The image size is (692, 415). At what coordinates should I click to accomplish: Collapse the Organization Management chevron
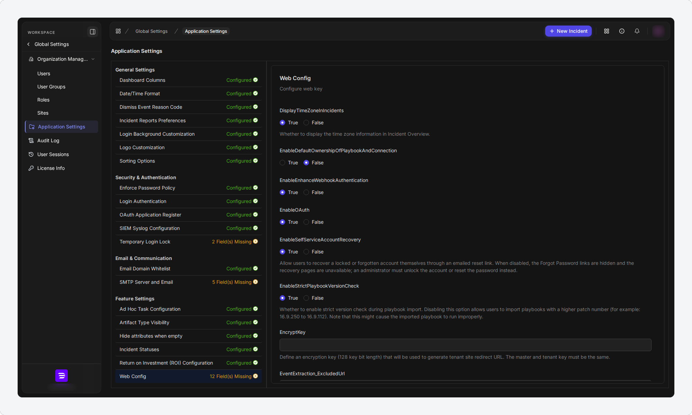(x=93, y=59)
